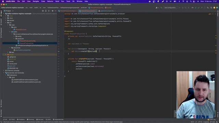
Task: Click the orange IDE updates icon
Action: tap(214, 8)
